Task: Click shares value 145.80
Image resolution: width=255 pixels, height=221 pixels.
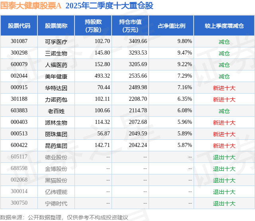Action: point(102,53)
